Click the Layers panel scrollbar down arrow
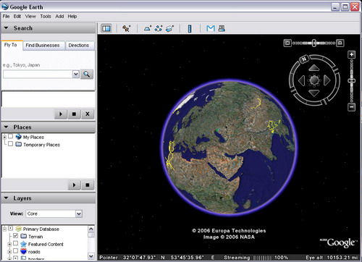 (x=91, y=256)
